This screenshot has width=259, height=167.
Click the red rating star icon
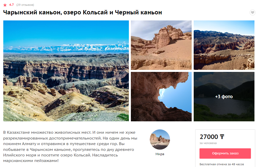coord(5,5)
